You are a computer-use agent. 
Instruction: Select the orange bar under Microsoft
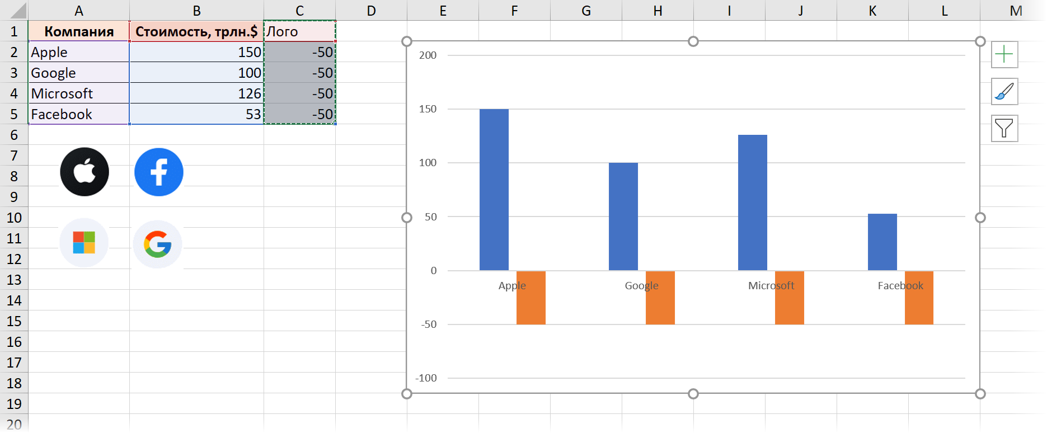[x=790, y=298]
